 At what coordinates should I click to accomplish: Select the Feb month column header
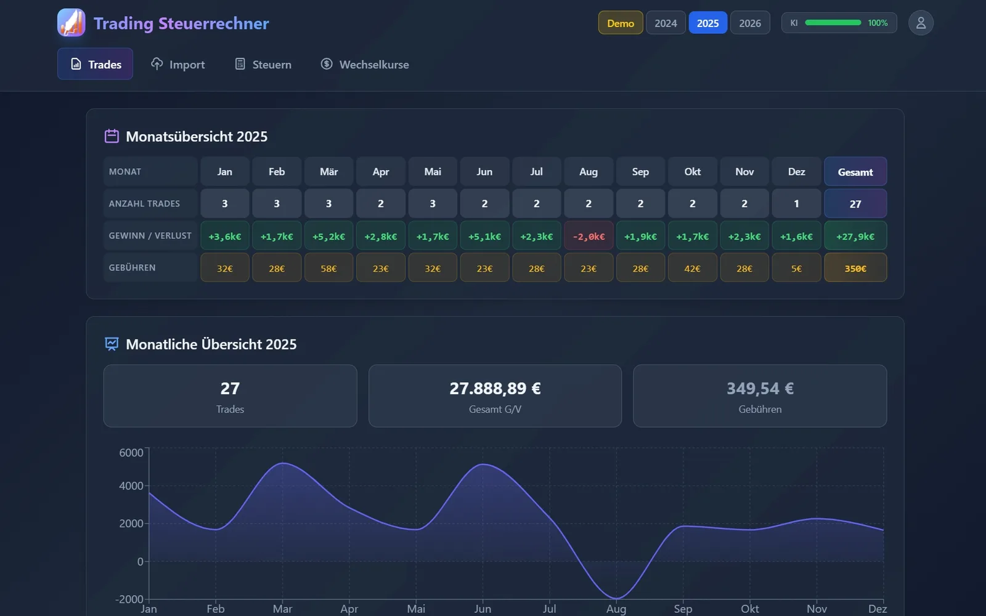coord(277,171)
